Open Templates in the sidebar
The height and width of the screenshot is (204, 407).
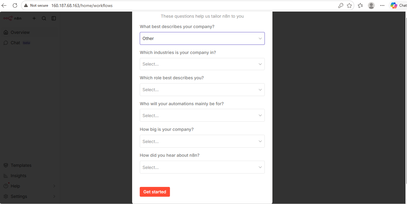click(21, 165)
